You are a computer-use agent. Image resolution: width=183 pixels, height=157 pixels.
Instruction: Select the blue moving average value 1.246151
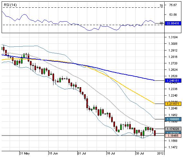[x=173, y=80]
